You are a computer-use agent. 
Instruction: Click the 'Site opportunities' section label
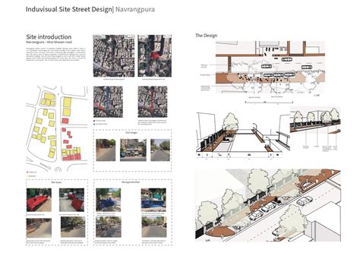point(131,182)
